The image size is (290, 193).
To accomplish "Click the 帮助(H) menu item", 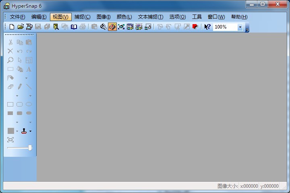I will pos(239,17).
